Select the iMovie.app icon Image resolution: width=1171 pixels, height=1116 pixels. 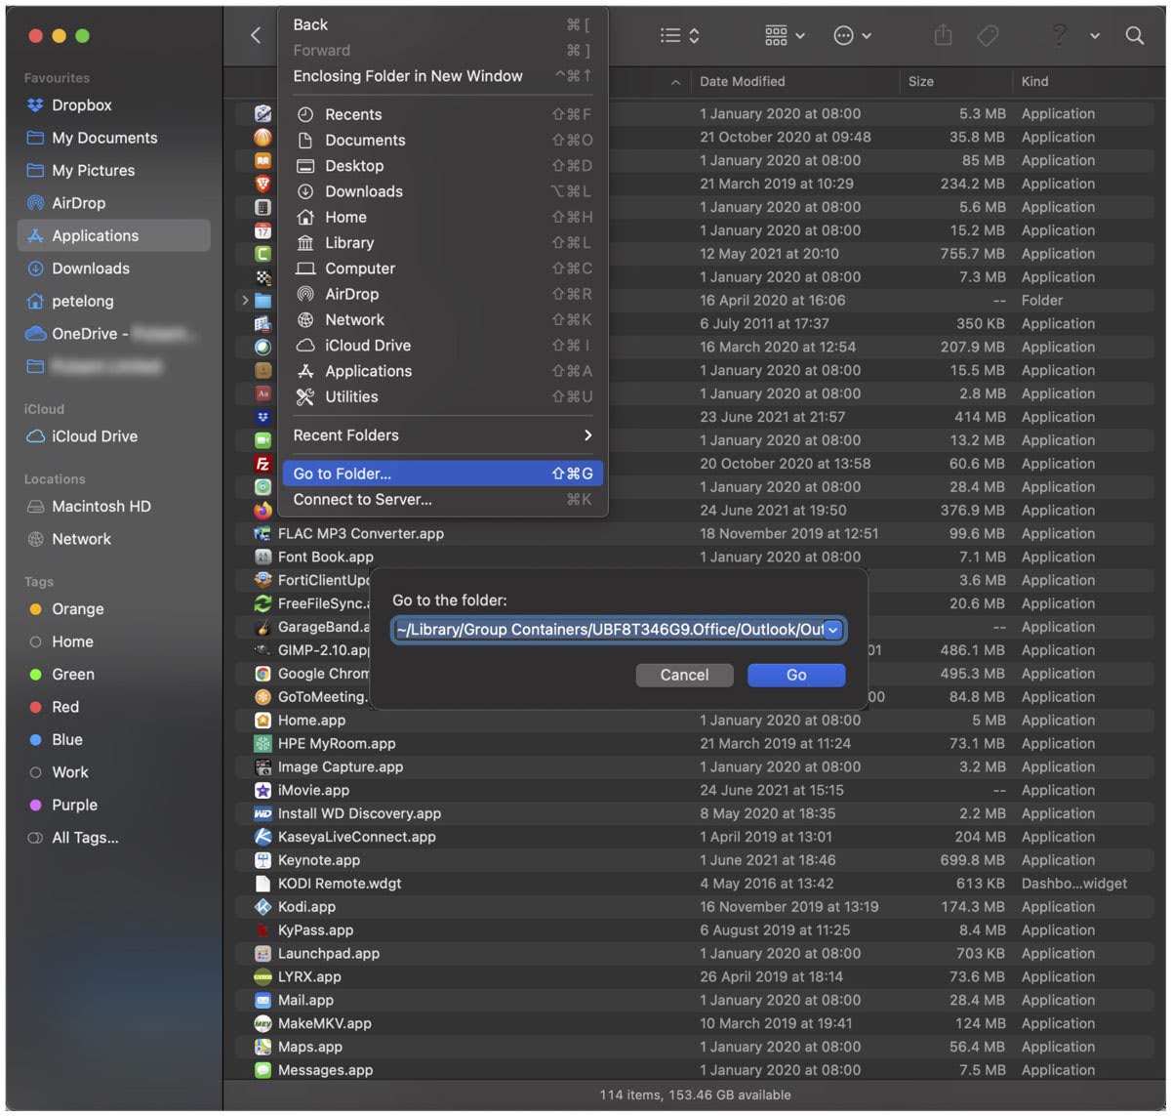[x=262, y=791]
